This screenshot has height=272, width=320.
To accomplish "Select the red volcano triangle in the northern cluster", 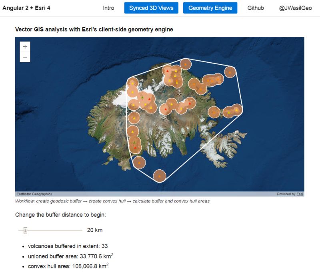I will tap(168, 70).
